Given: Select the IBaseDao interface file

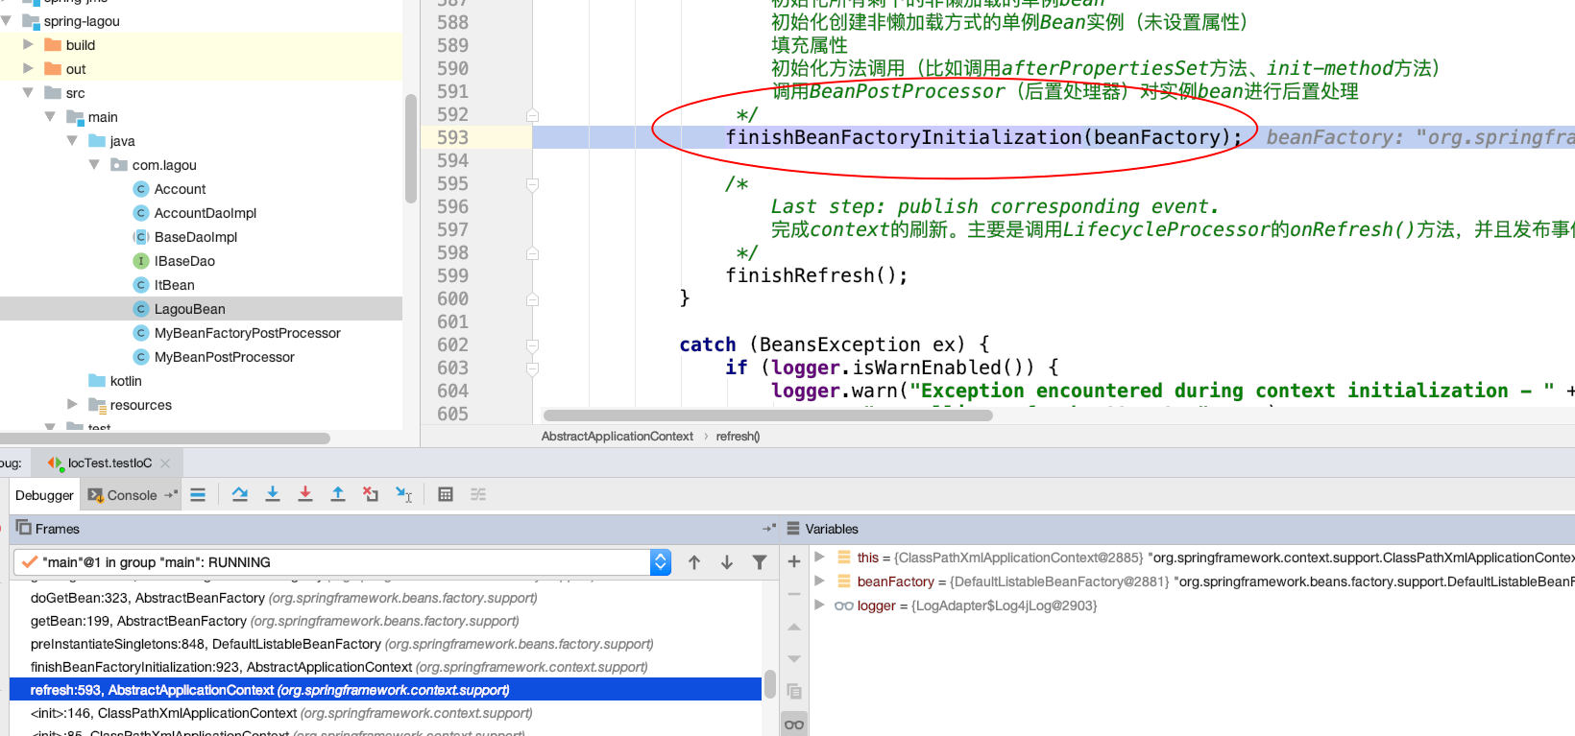Looking at the screenshot, I should (184, 261).
